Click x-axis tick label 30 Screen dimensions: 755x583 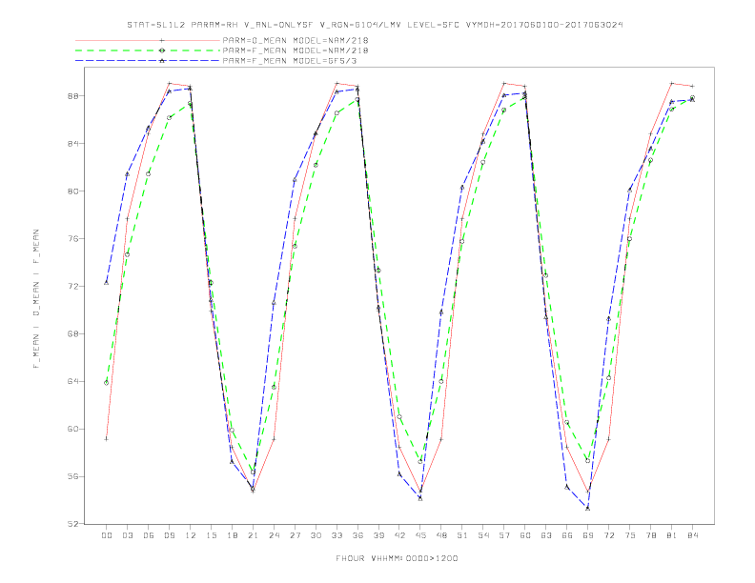(316, 535)
